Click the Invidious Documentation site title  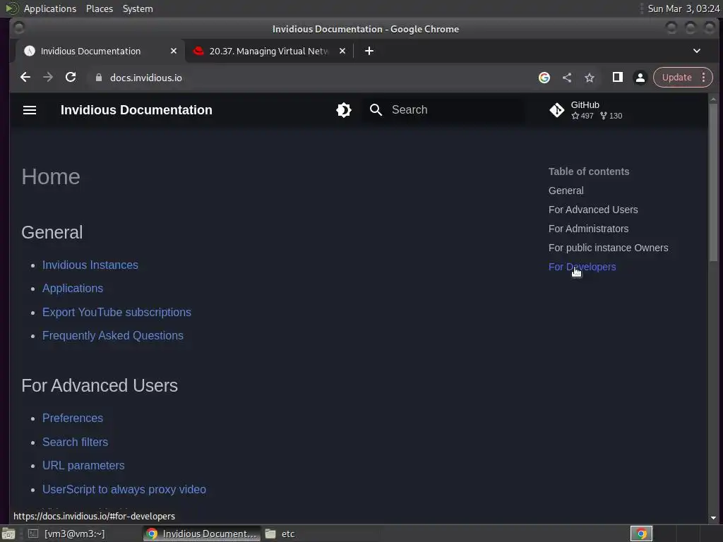click(136, 109)
